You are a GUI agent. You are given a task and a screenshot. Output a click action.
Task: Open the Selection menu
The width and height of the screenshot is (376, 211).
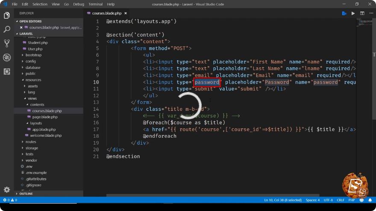tap(40, 4)
